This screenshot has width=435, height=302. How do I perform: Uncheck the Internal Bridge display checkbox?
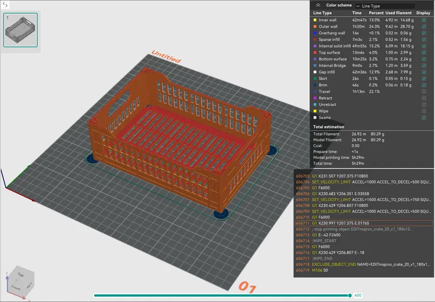424,65
